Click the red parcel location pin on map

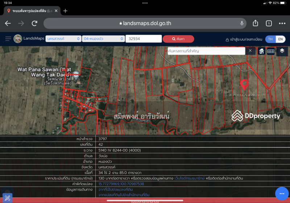(x=244, y=85)
